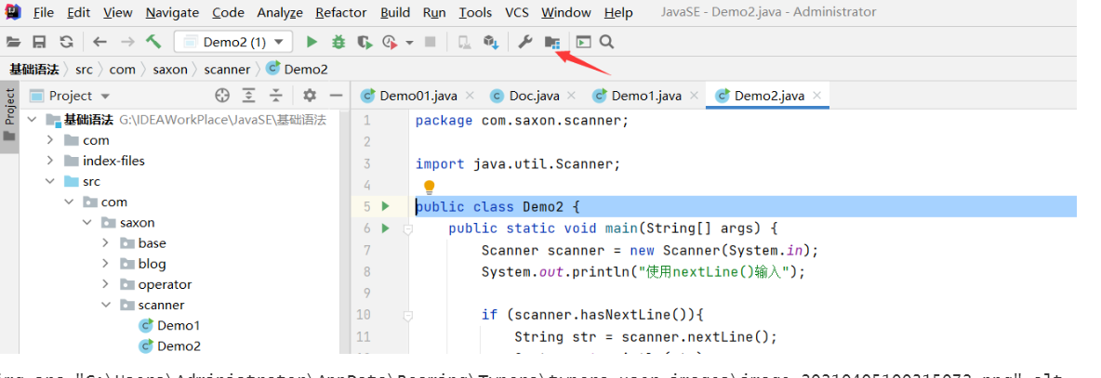Select Demo1 class in project tree
1101x378 pixels.
178,325
